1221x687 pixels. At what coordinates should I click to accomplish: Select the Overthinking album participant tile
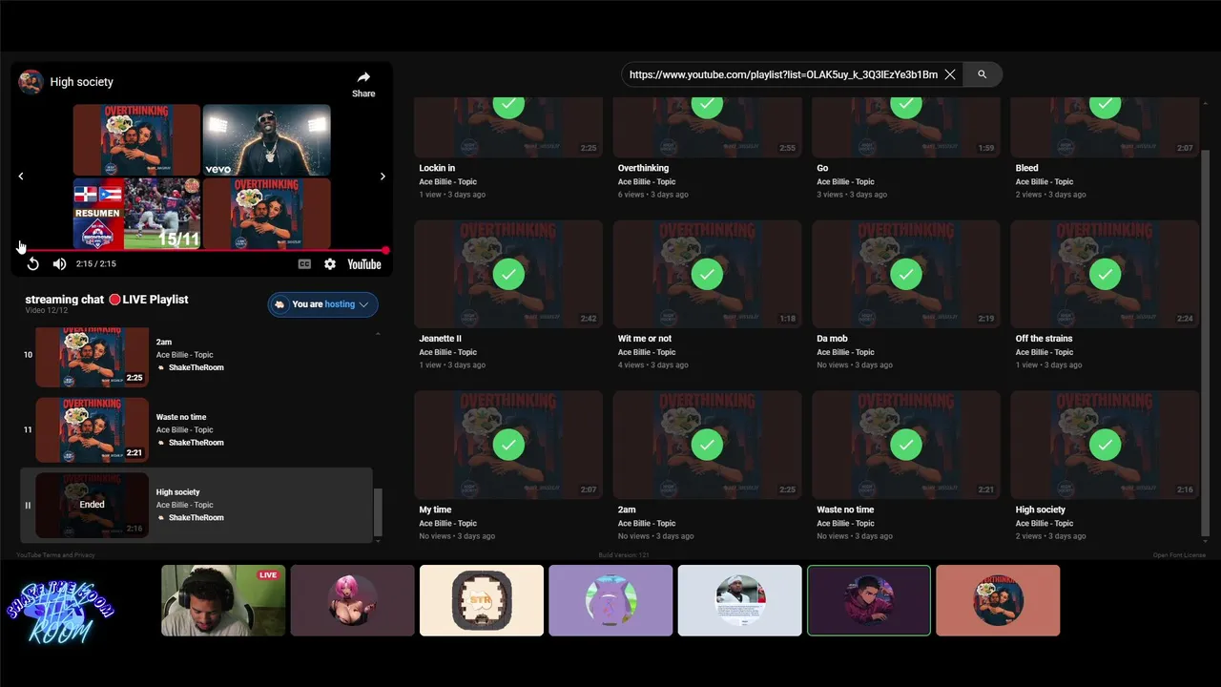(x=998, y=600)
